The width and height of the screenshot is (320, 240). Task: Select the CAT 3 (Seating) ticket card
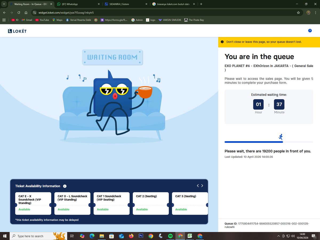[x=190, y=203]
